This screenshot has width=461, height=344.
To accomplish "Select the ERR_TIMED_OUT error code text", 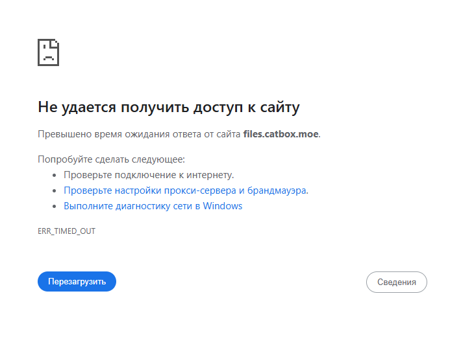I will (x=66, y=231).
